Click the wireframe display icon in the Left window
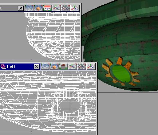This screenshot has width=158, height=135. 45,66
